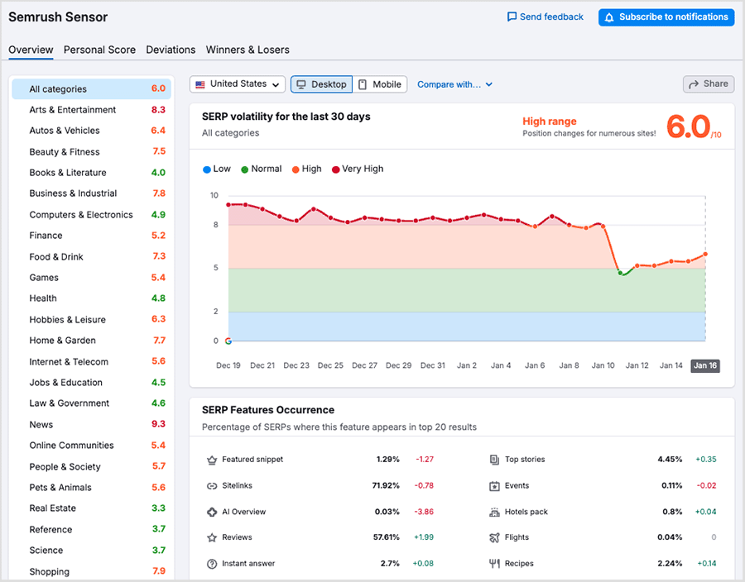Image resolution: width=745 pixels, height=582 pixels.
Task: Toggle the Very High legend series
Action: tap(358, 169)
